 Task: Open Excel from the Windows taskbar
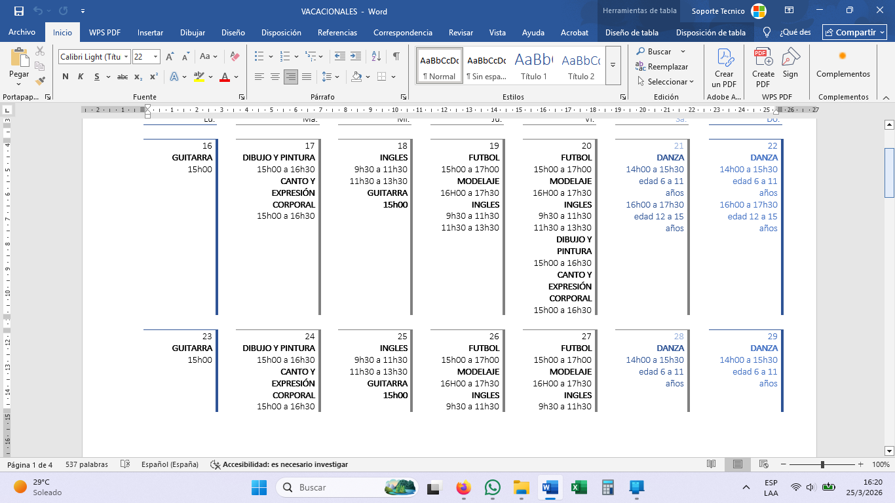click(579, 487)
